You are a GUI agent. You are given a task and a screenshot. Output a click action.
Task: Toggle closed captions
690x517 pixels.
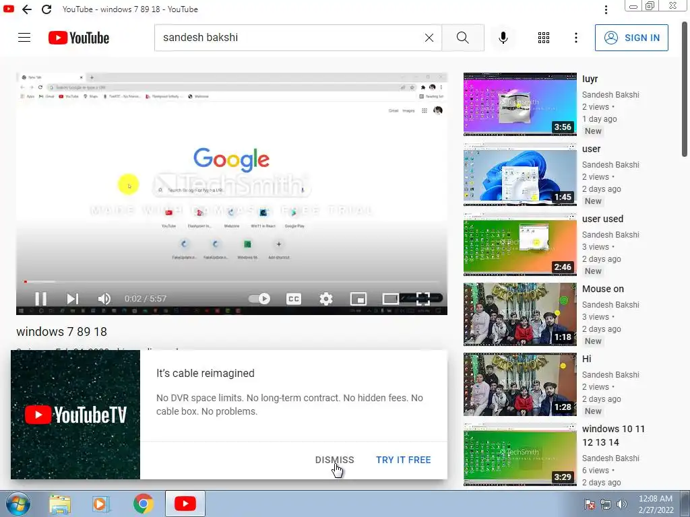(x=294, y=299)
